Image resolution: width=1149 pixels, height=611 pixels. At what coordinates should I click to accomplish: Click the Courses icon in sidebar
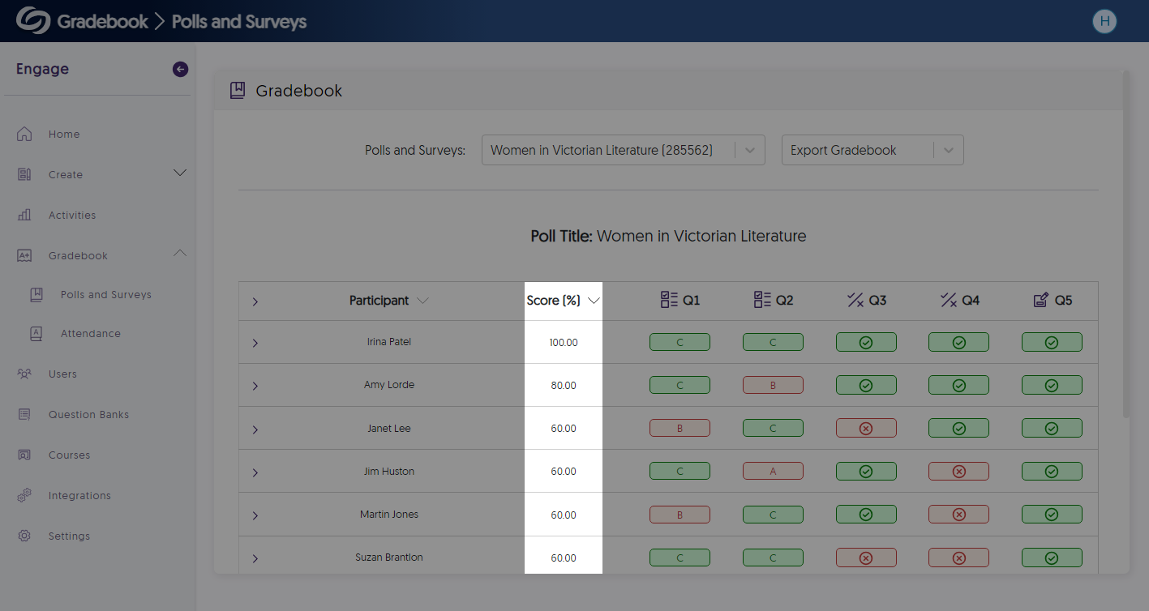[x=24, y=455]
